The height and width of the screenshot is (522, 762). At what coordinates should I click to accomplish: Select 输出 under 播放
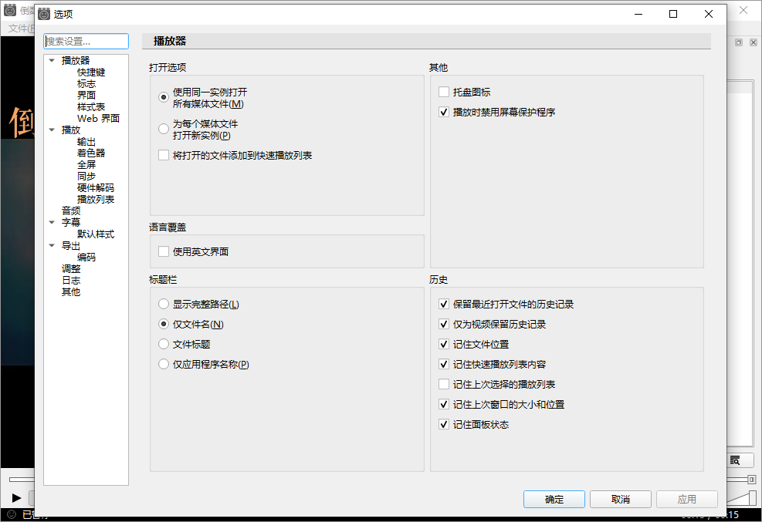pos(86,142)
